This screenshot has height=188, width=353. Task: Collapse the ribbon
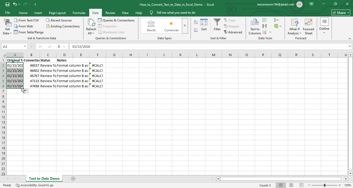[349, 38]
